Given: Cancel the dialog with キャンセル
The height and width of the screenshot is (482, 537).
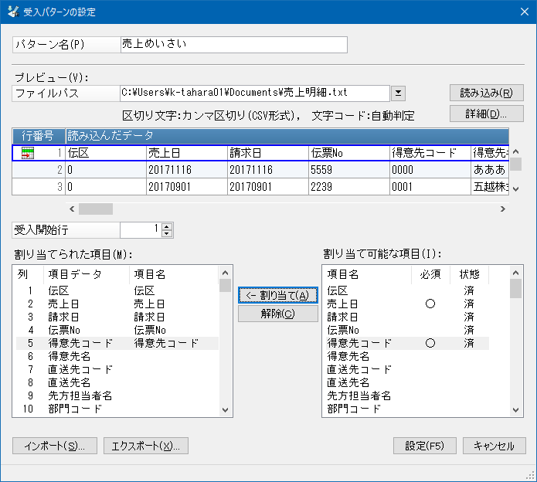Looking at the screenshot, I should point(494,446).
